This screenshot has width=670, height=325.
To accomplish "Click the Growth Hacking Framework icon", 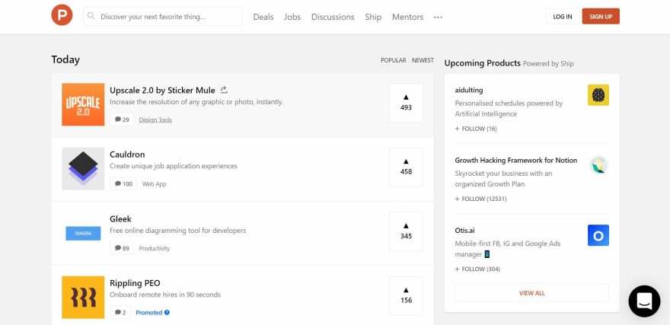I will pyautogui.click(x=598, y=165).
